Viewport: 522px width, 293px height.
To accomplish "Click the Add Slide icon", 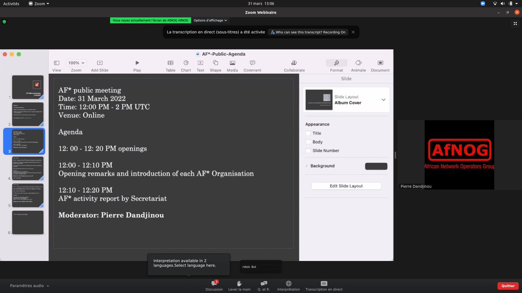I will [100, 63].
